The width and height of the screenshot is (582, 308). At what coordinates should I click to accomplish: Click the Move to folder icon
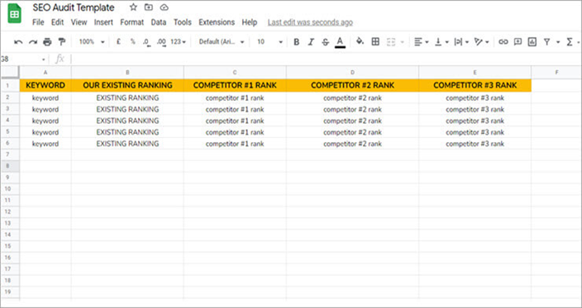coord(149,7)
